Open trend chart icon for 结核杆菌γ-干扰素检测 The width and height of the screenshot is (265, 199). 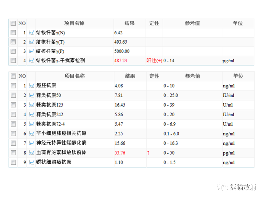click(x=31, y=61)
